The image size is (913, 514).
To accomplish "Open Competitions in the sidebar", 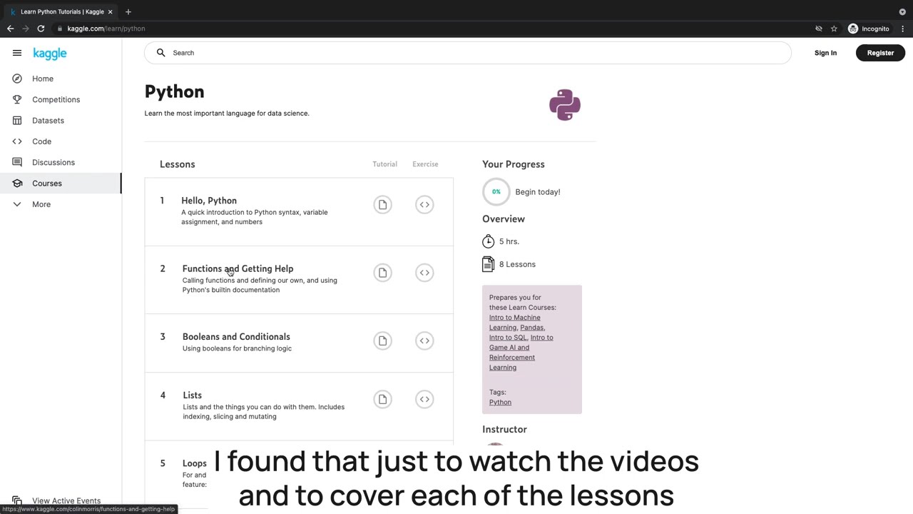I will point(56,99).
